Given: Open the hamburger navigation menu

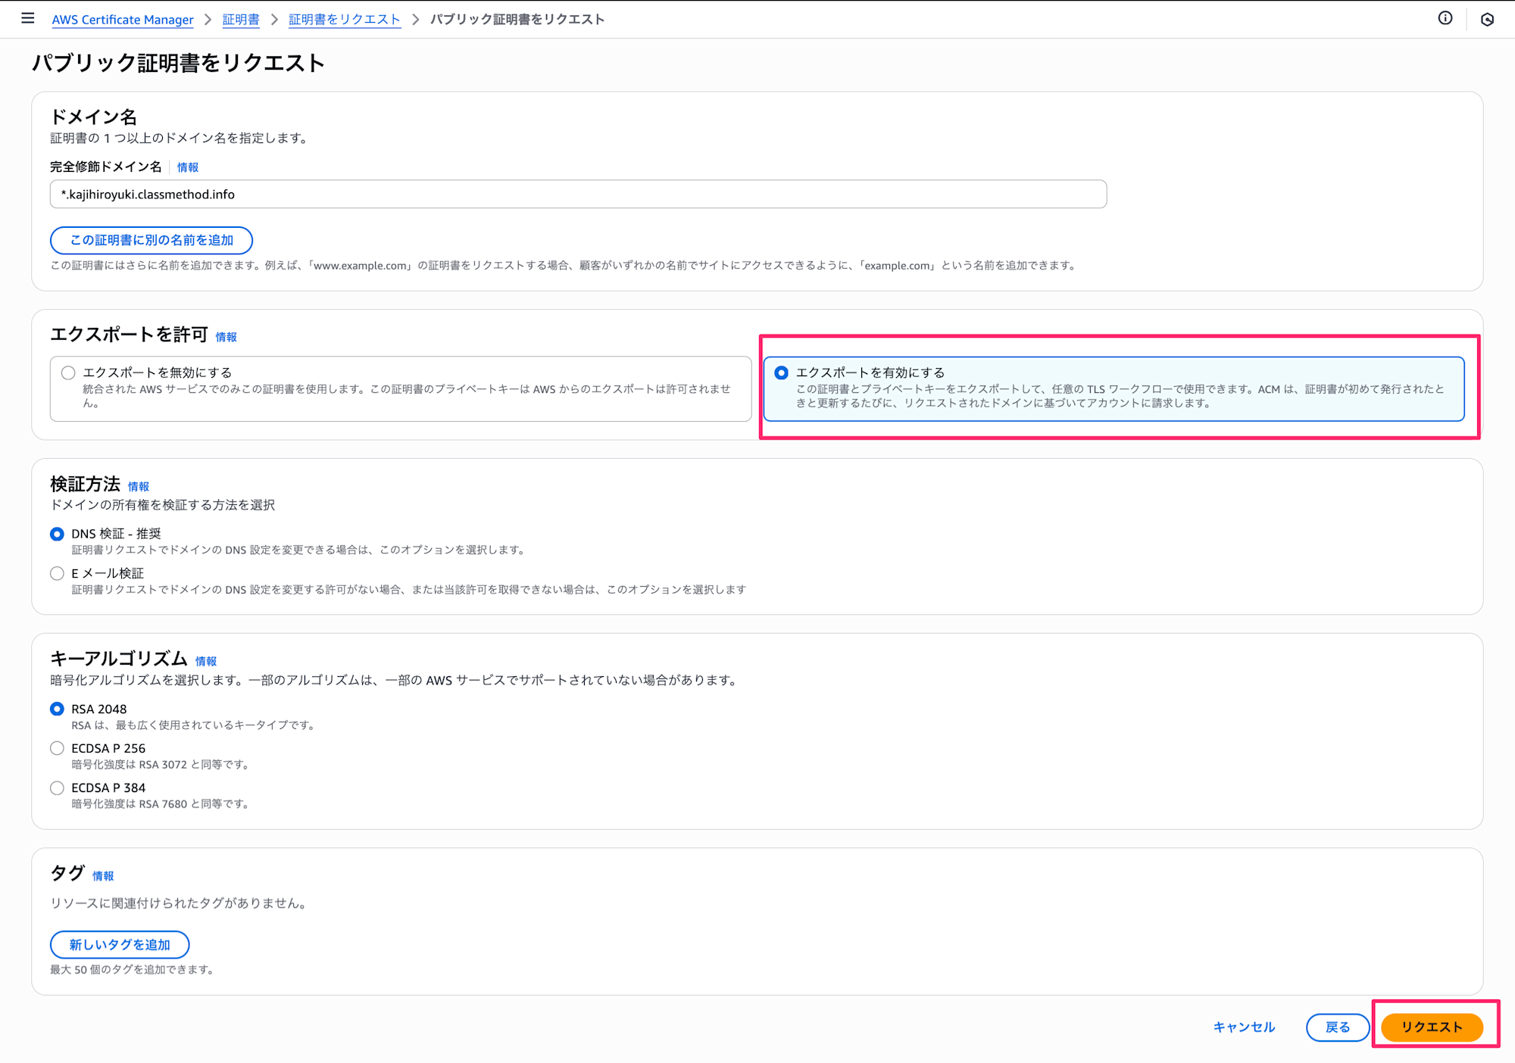Looking at the screenshot, I should pos(28,18).
